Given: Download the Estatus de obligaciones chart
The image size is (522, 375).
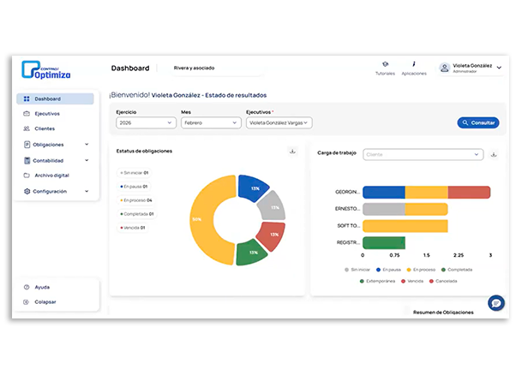Looking at the screenshot, I should coord(292,152).
